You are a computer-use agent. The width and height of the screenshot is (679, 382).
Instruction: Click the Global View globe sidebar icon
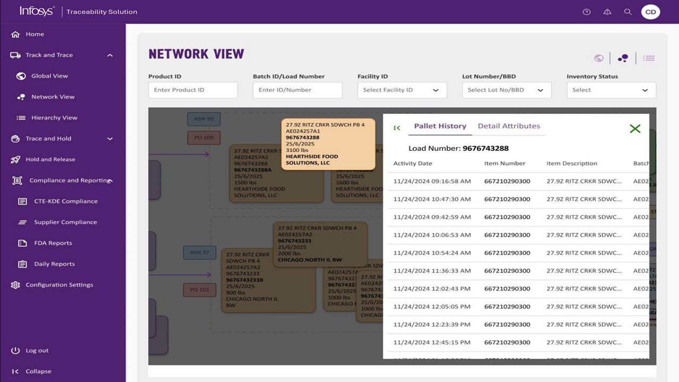pyautogui.click(x=21, y=76)
